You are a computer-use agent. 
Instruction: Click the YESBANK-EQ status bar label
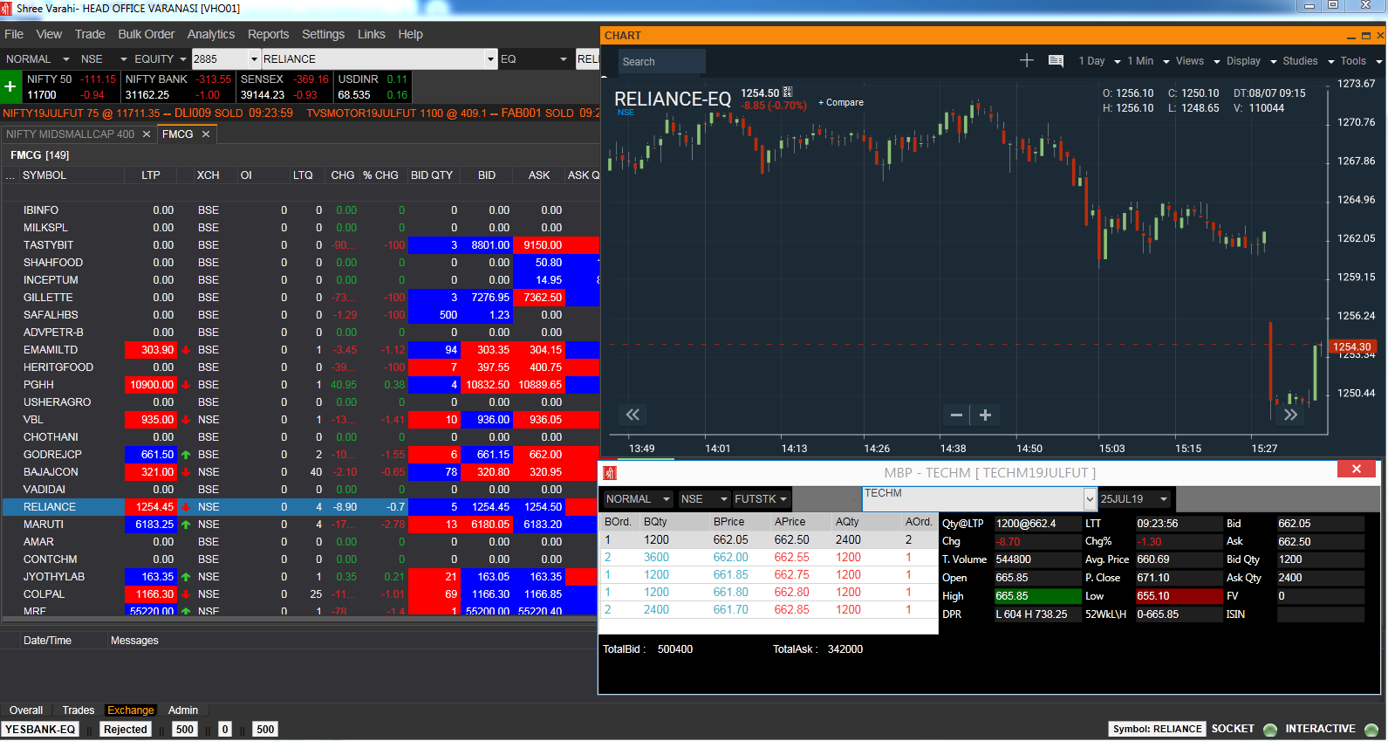click(40, 730)
